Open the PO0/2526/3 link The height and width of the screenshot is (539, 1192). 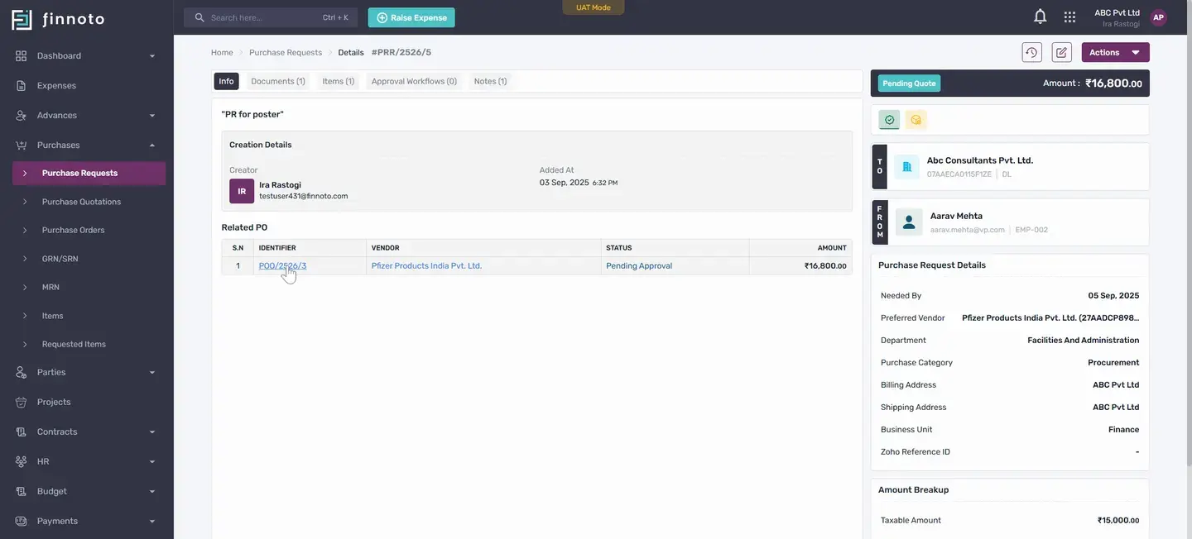point(282,265)
